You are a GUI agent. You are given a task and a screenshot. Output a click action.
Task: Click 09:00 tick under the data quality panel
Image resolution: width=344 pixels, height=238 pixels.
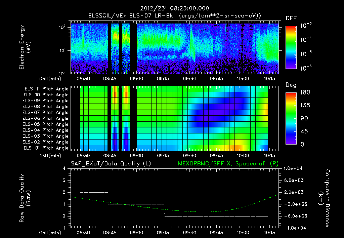click(136, 233)
